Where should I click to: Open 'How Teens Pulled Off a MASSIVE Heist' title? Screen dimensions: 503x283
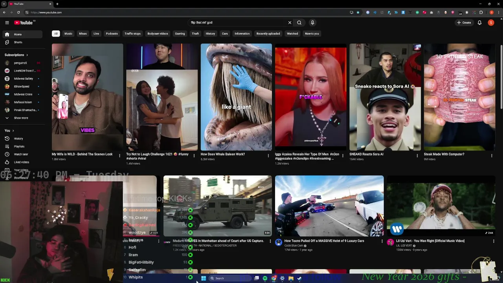tap(324, 241)
